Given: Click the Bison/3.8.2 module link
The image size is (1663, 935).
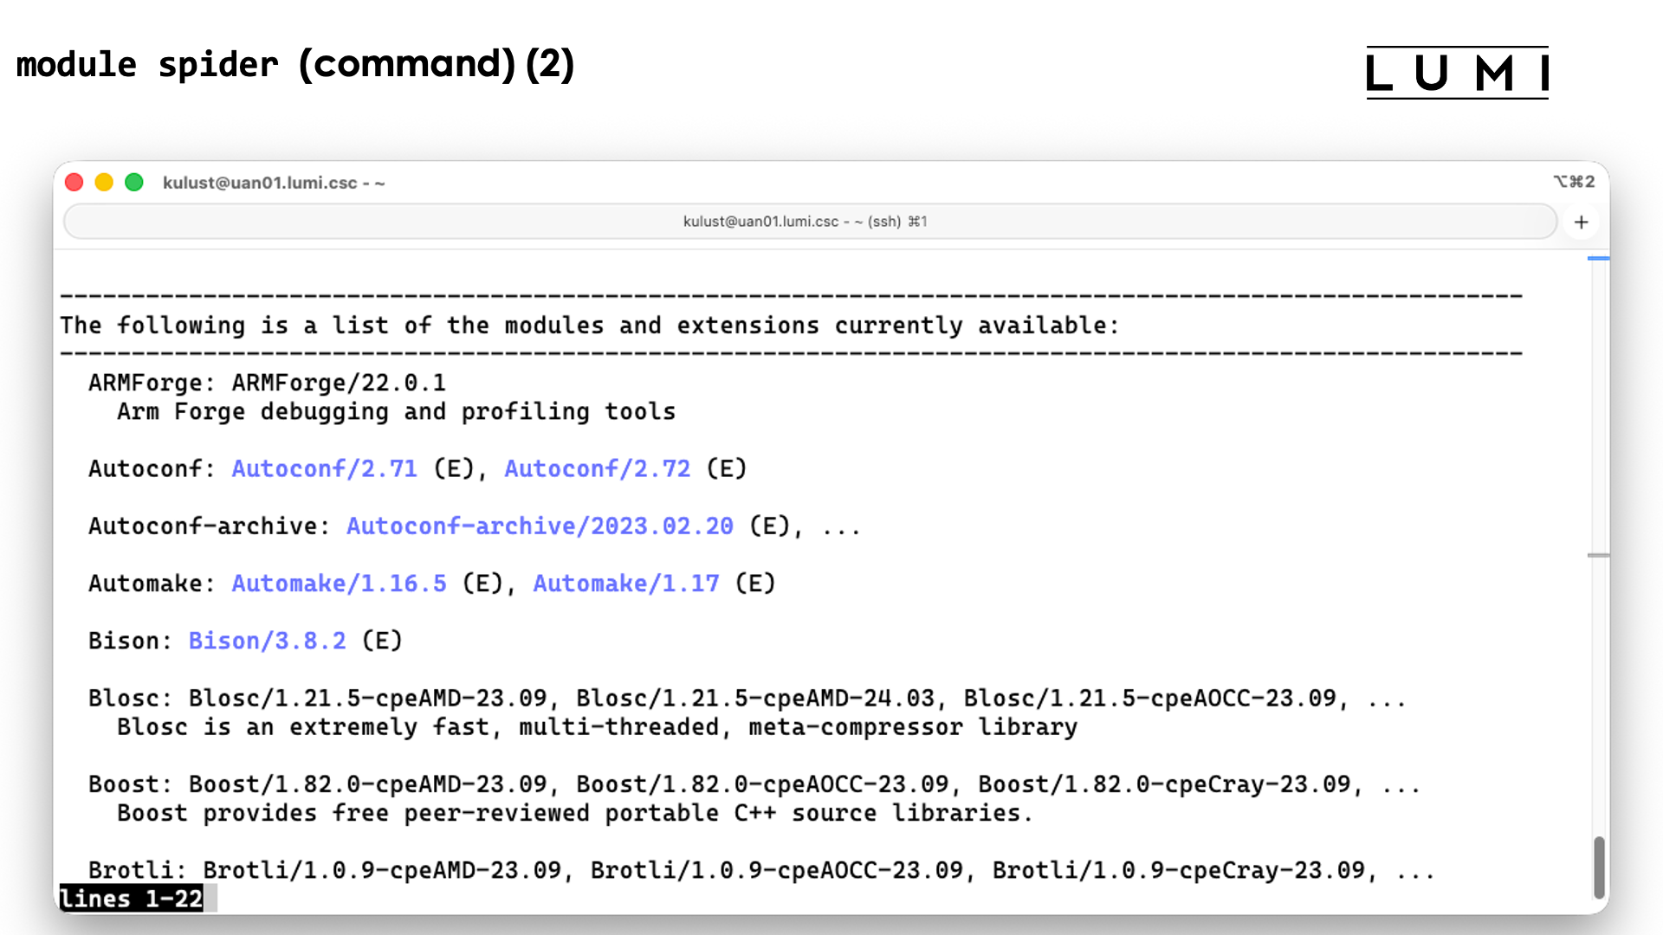Looking at the screenshot, I should [267, 641].
